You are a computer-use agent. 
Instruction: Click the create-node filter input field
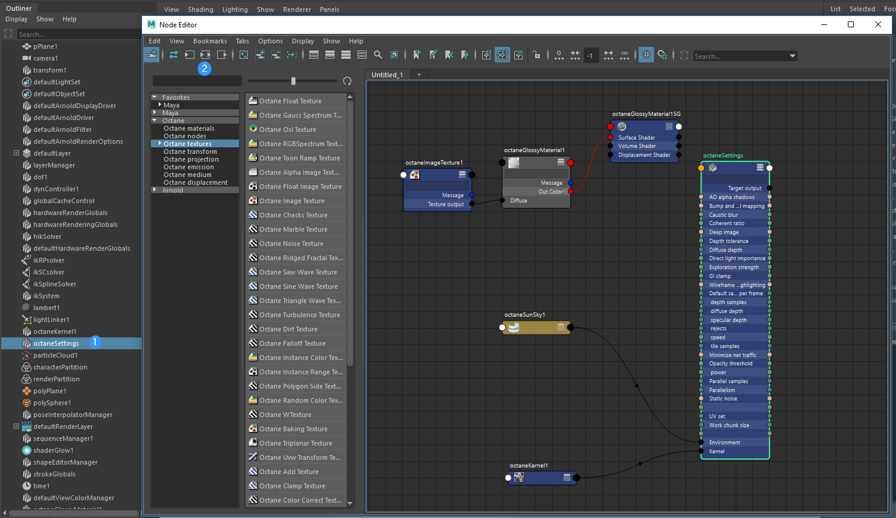(x=197, y=81)
